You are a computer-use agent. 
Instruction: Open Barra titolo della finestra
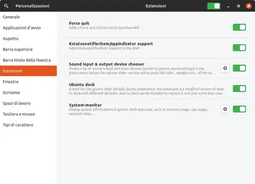(x=28, y=60)
